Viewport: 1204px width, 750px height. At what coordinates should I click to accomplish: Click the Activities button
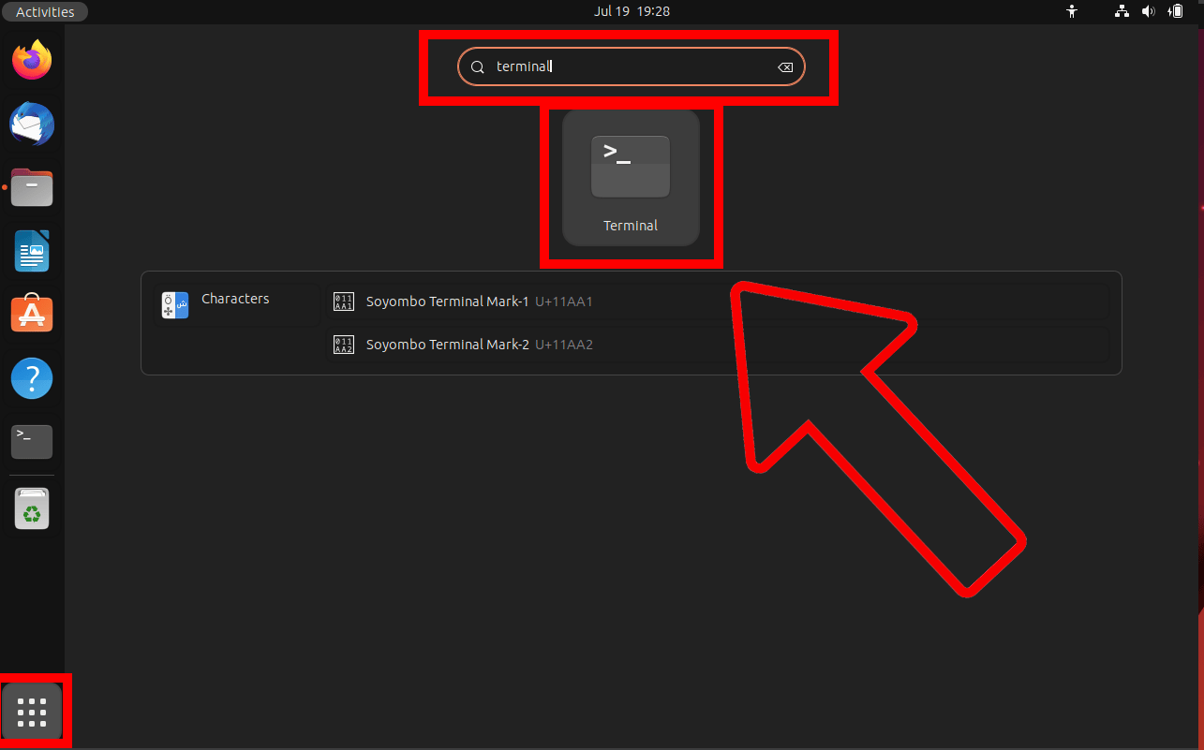pyautogui.click(x=44, y=11)
